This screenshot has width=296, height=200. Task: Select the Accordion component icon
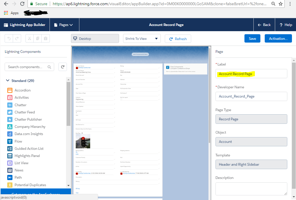pos(10,90)
